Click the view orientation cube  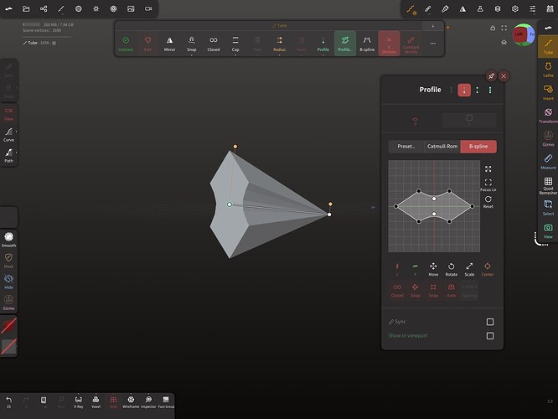point(523,34)
